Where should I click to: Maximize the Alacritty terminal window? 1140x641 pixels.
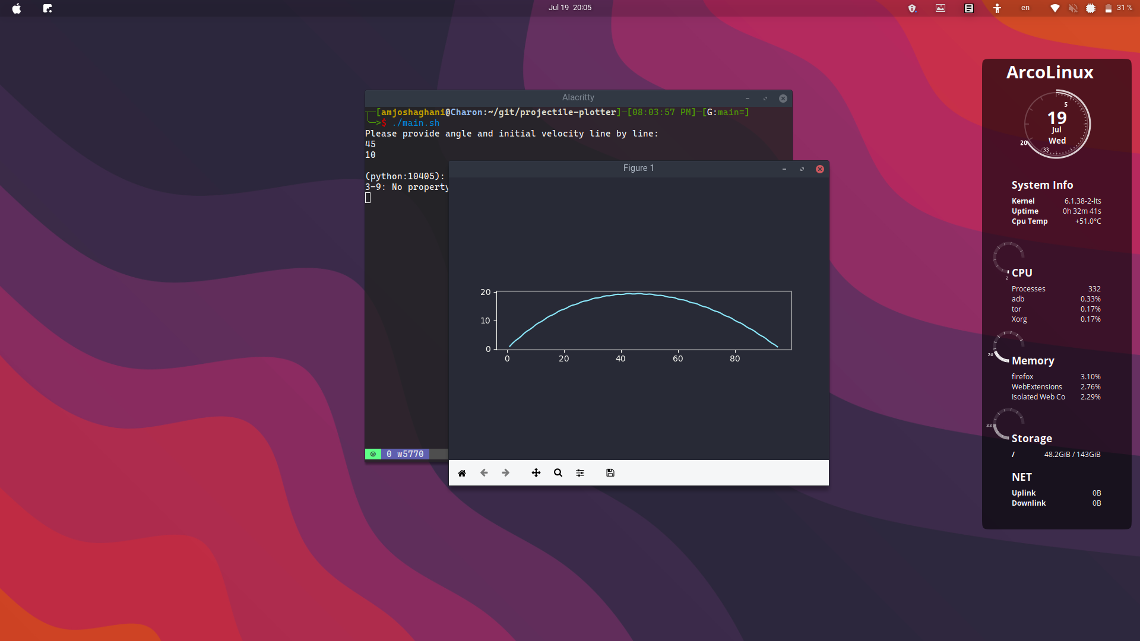click(765, 99)
